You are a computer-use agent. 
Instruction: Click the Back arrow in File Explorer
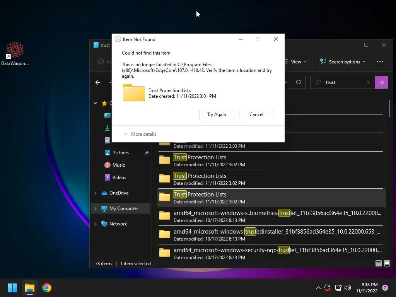(x=98, y=82)
